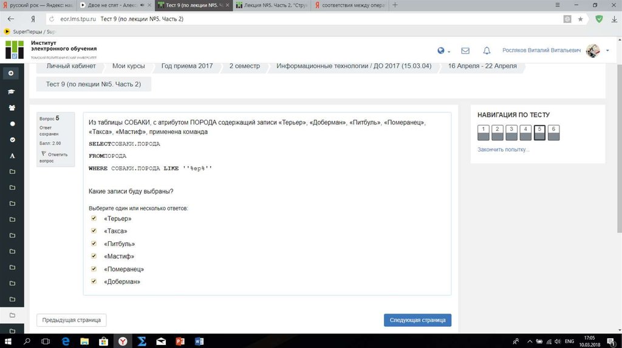Switch to 'русский рок' browser tab
Viewport: 622px width, 348px height.
38,5
